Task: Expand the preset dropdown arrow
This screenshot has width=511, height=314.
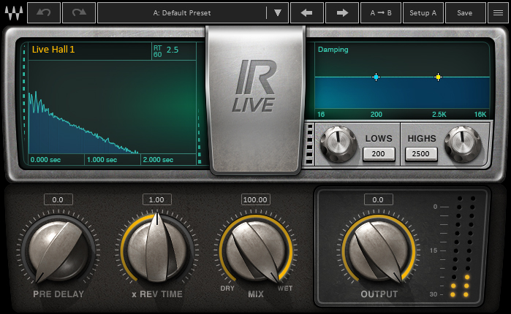Action: (277, 13)
